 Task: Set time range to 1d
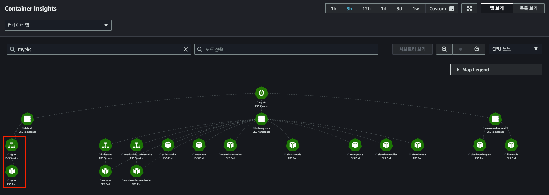click(384, 9)
